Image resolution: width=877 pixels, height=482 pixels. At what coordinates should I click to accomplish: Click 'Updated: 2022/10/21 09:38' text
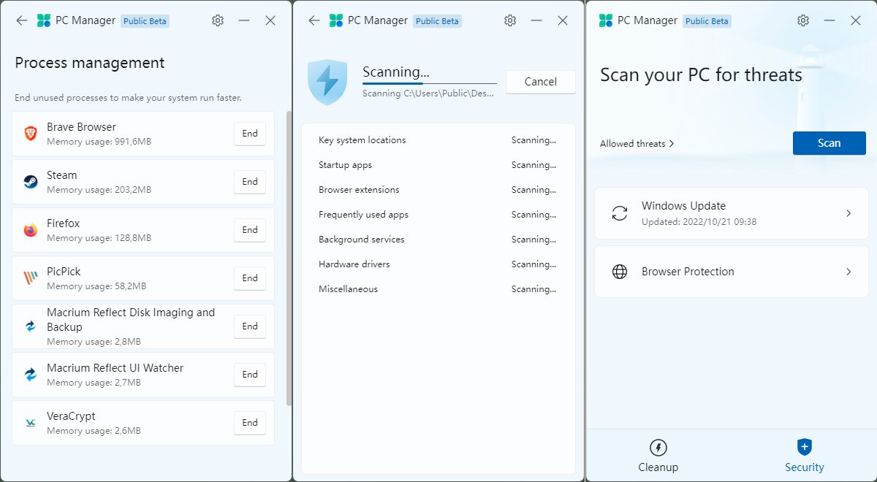pyautogui.click(x=699, y=221)
